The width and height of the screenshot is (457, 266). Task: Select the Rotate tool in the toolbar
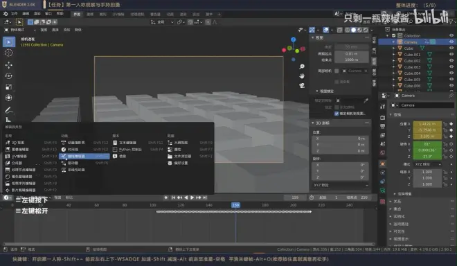click(x=9, y=76)
